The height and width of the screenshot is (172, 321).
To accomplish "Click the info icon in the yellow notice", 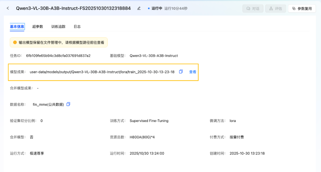I will pos(15,42).
